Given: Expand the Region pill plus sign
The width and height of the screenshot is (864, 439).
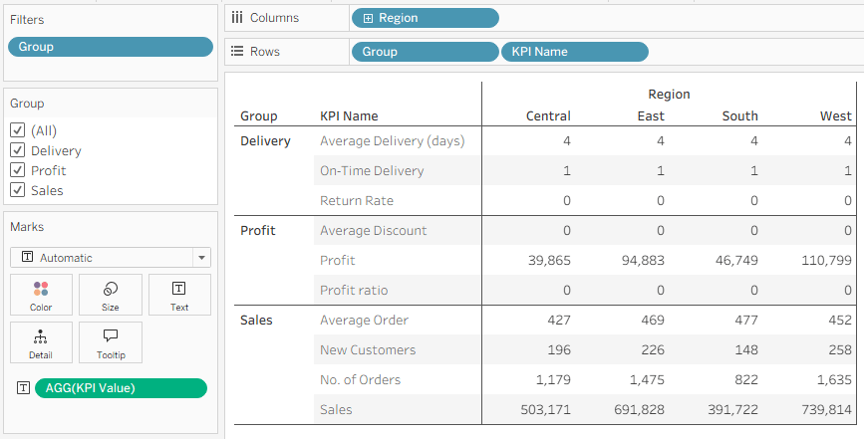Looking at the screenshot, I should [x=368, y=18].
